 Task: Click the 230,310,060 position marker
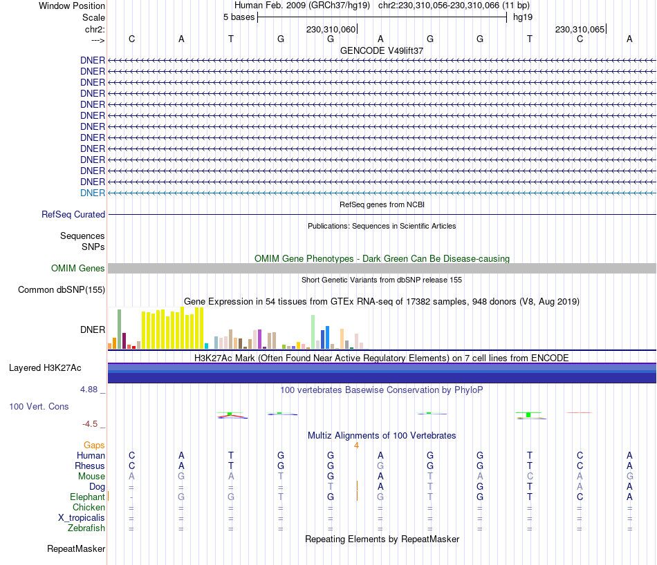tap(331, 29)
